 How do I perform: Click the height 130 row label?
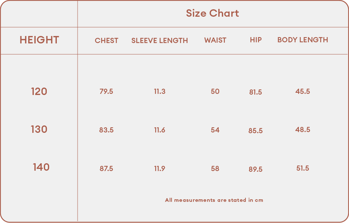(x=39, y=129)
